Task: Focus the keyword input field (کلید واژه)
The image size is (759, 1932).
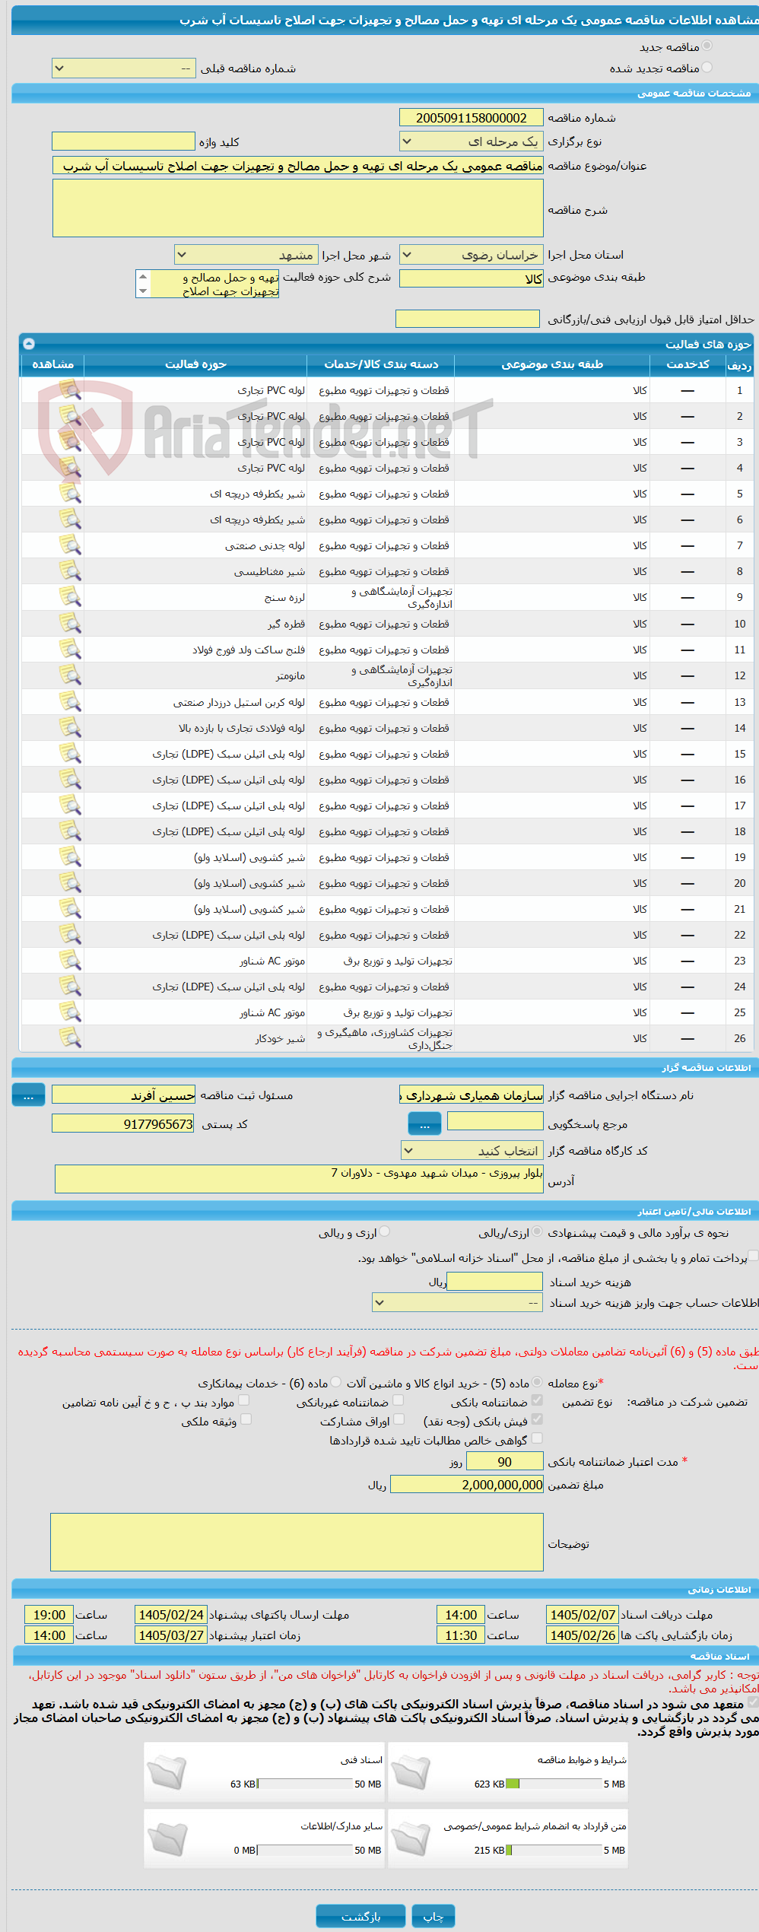Action: (123, 141)
